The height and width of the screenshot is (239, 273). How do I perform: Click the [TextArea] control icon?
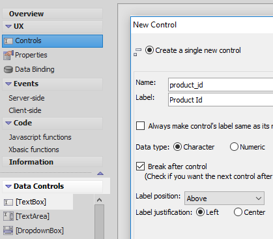tap(8, 216)
